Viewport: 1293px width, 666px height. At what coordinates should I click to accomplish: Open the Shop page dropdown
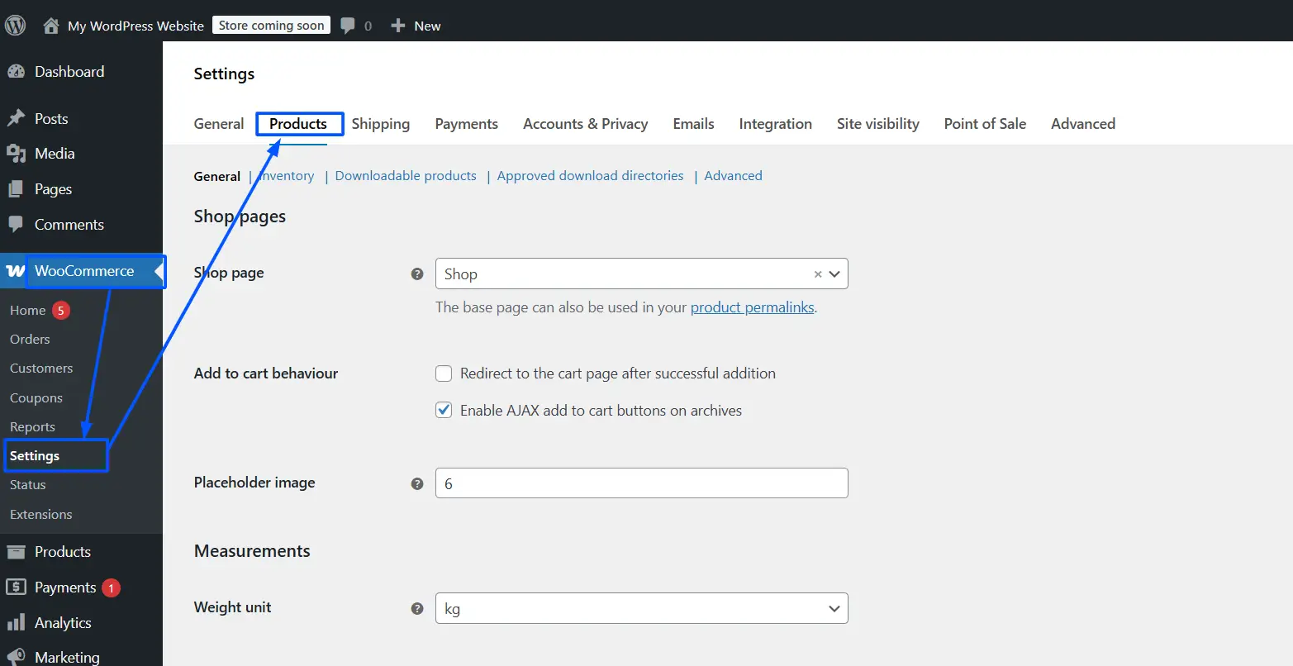pos(642,274)
